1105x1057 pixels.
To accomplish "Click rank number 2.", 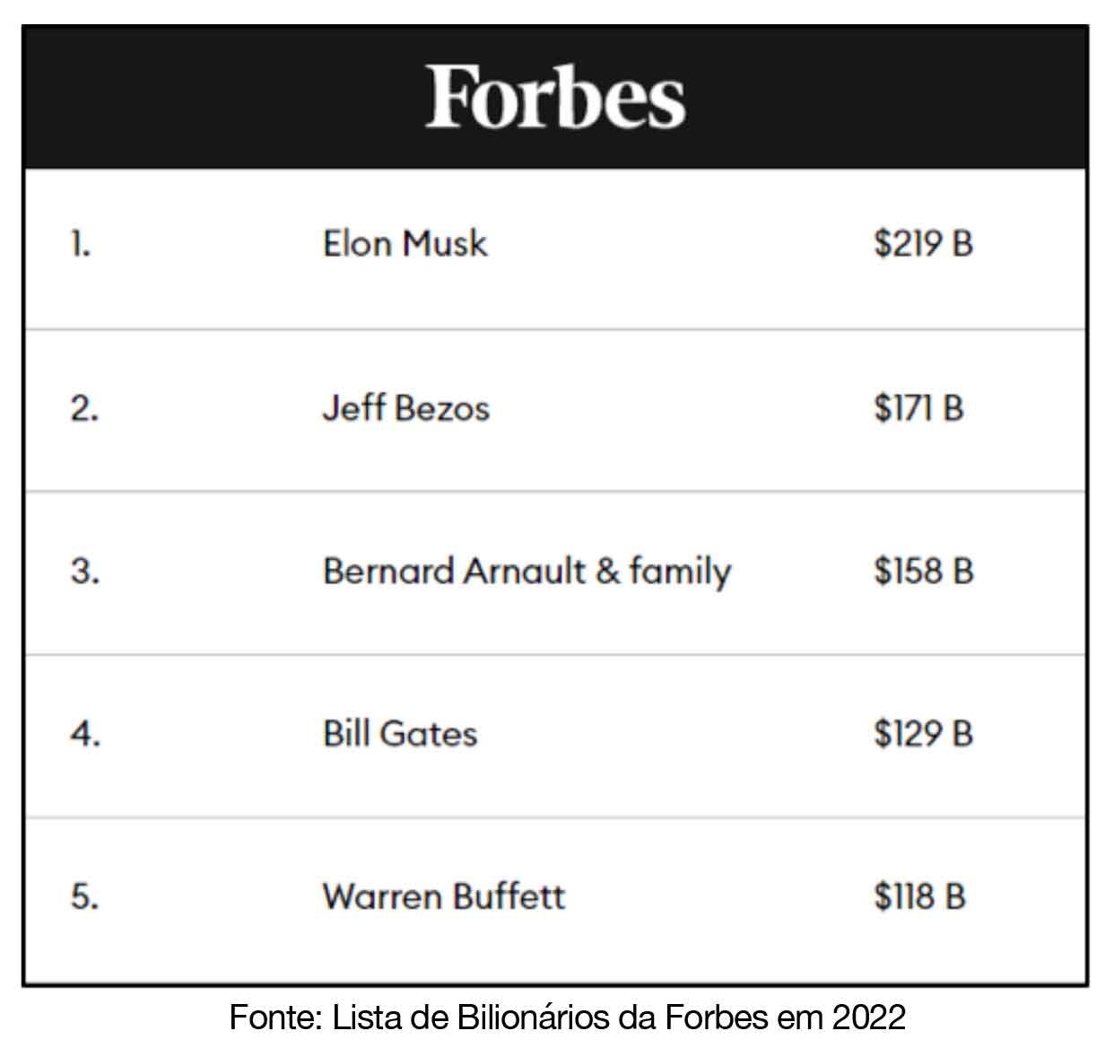I will tap(84, 408).
